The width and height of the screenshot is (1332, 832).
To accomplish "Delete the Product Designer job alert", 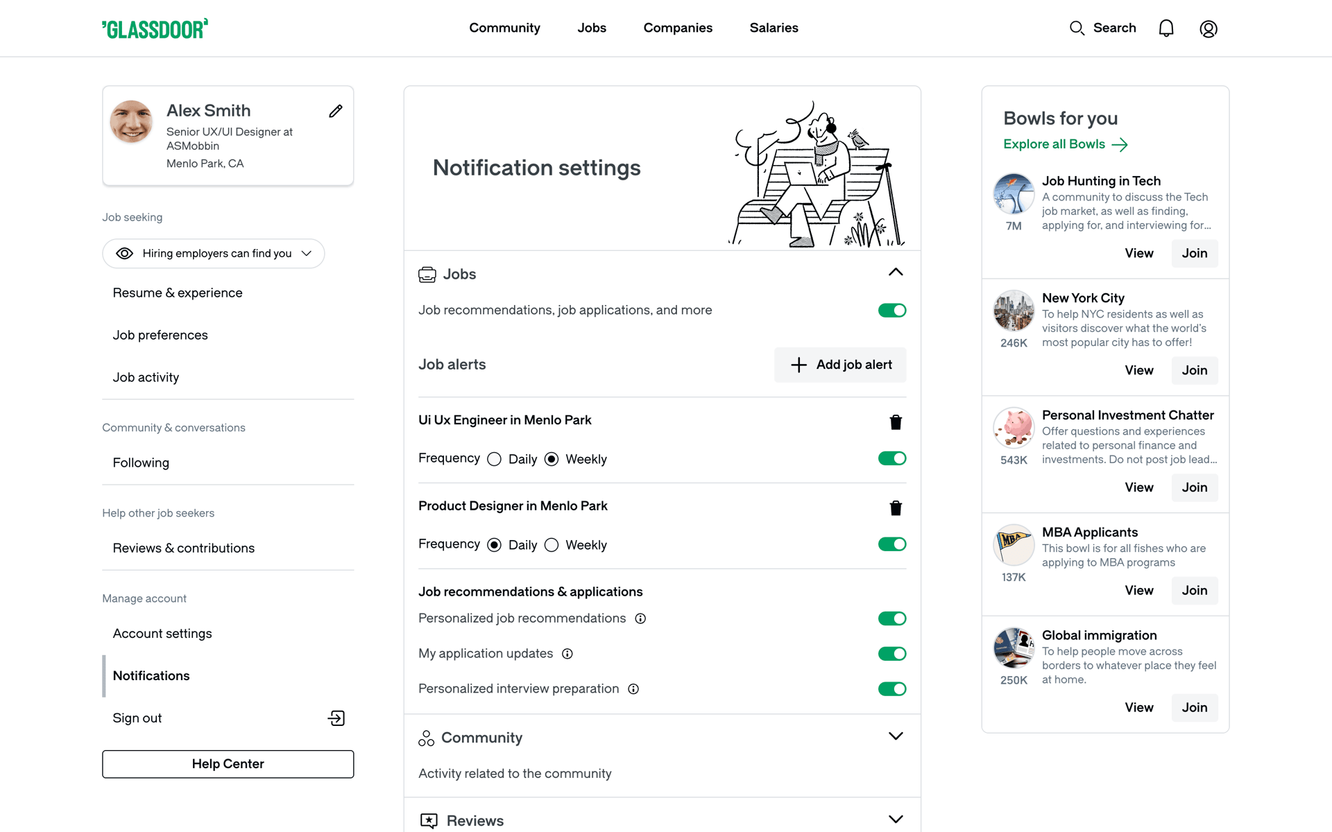I will coord(896,508).
